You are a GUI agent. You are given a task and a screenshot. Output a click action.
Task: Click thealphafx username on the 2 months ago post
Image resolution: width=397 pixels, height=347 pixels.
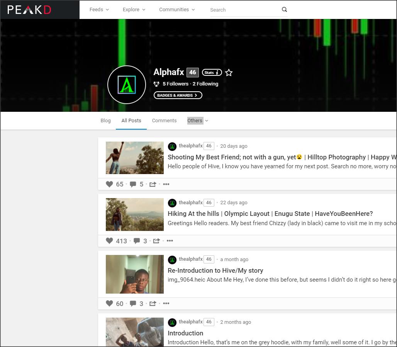[x=191, y=322]
